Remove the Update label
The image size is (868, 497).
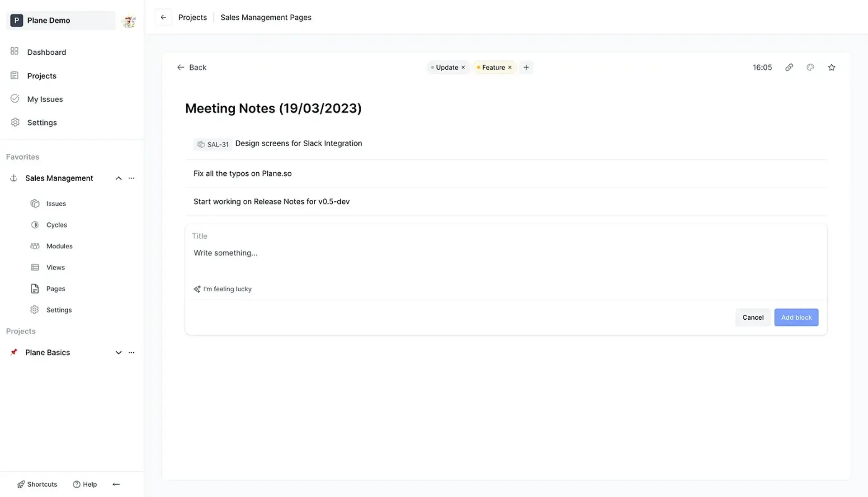coord(463,67)
